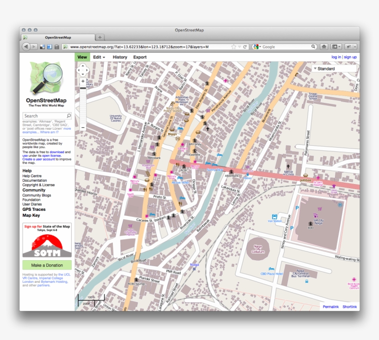379x340 pixels.
Task: Click the sign up link
Action: pos(350,57)
